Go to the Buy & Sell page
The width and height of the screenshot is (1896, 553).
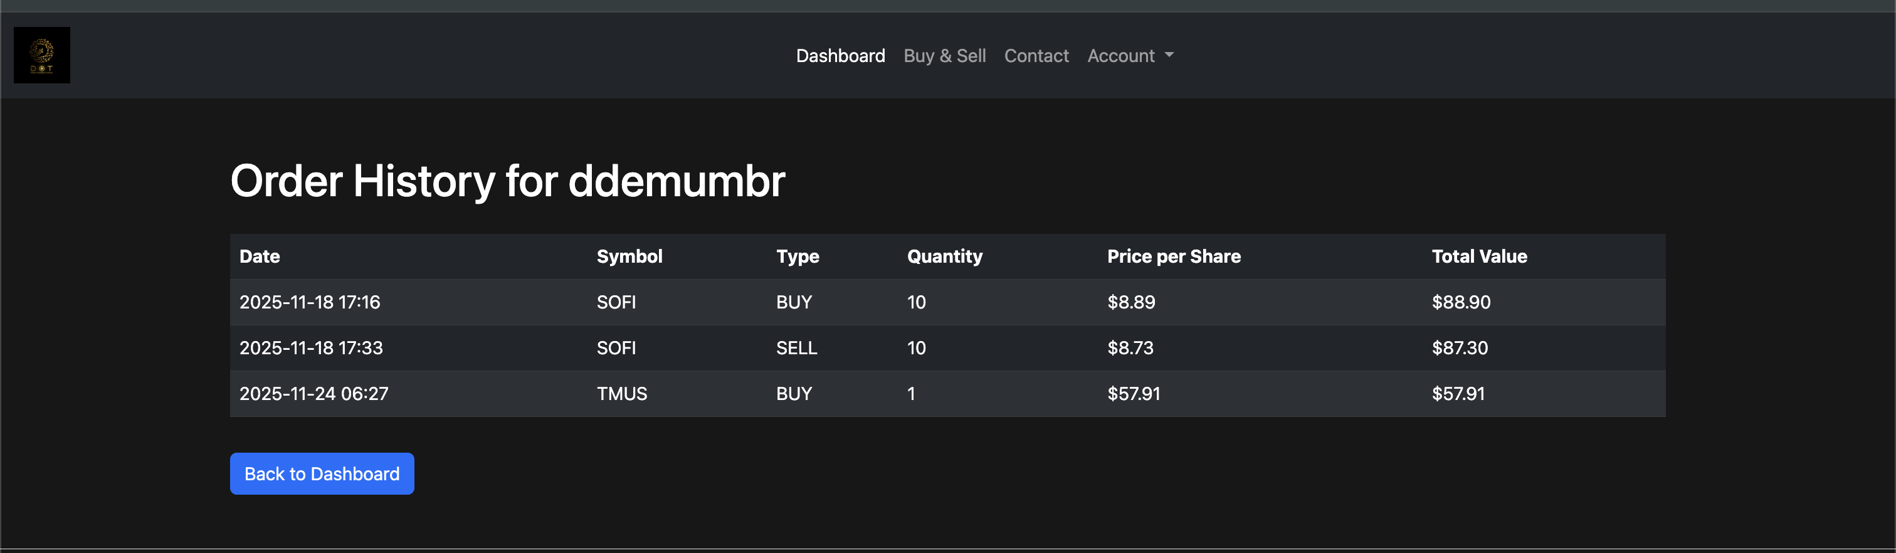944,56
